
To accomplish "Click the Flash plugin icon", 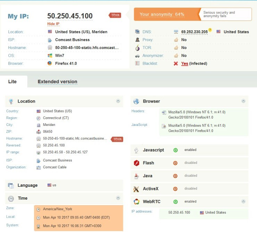I will (x=136, y=163).
